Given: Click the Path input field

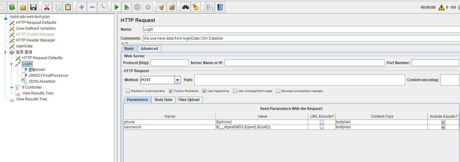Looking at the screenshot, I should click(x=300, y=80).
